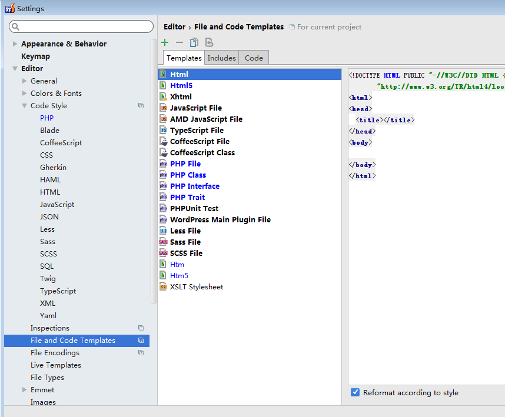The width and height of the screenshot is (505, 417).
Task: Click the WordPress Main Plugin File icon
Action: point(163,220)
